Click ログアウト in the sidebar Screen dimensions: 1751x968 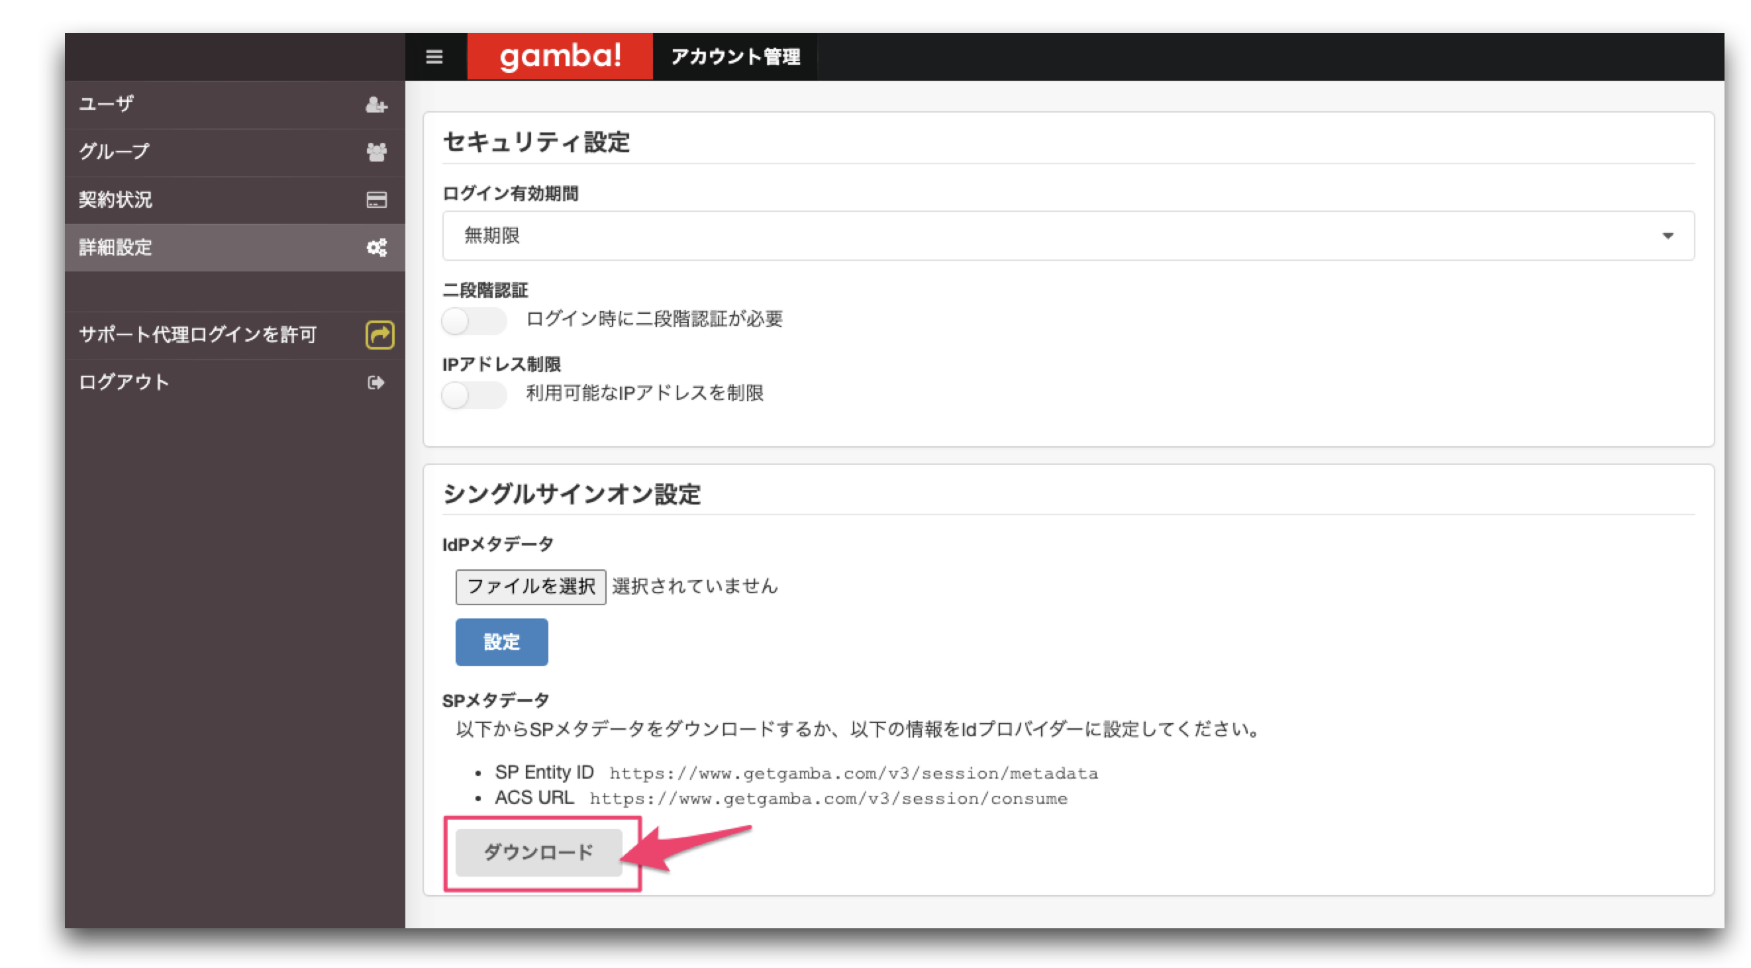pyautogui.click(x=234, y=383)
